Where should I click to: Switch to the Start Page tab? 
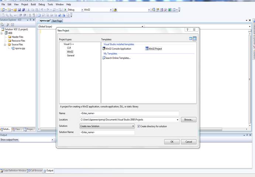tap(57, 21)
